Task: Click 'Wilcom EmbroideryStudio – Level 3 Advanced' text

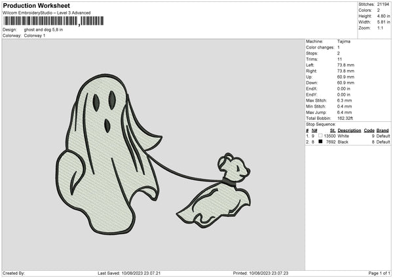Action: coord(47,13)
